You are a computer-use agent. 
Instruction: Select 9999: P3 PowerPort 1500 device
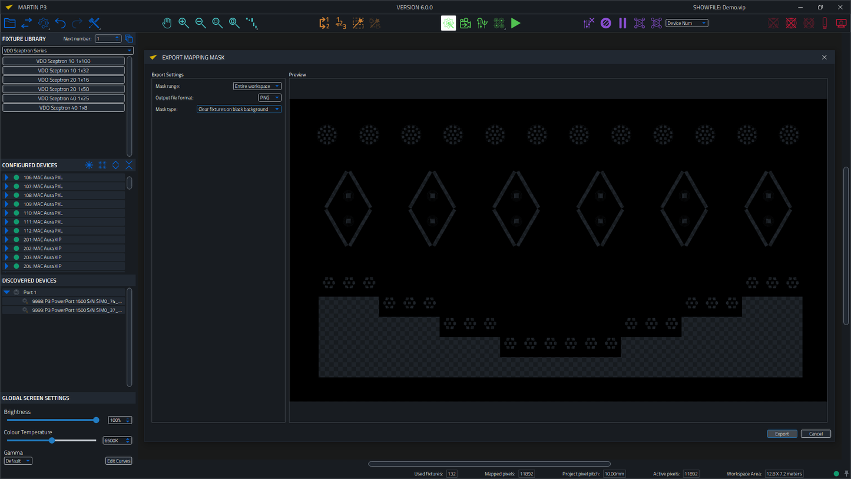click(64, 310)
